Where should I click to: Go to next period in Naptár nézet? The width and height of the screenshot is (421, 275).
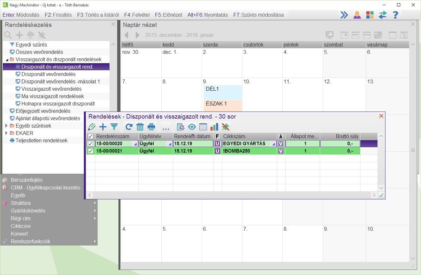137,35
